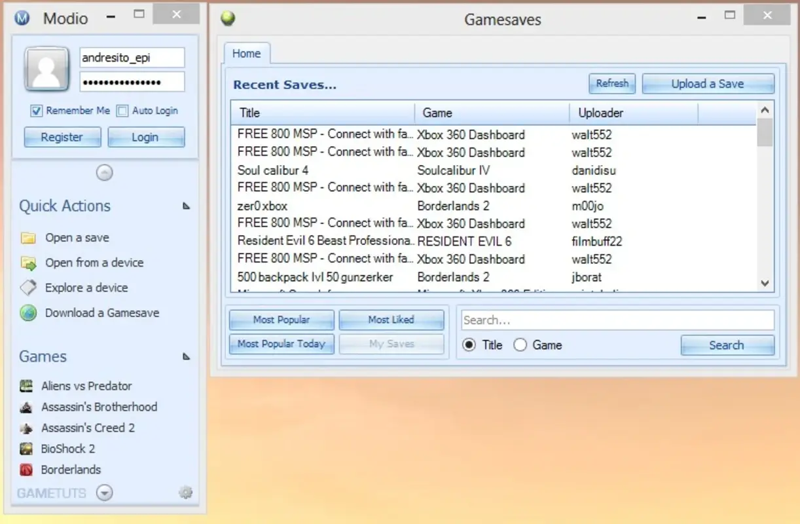
Task: Click Refresh to reload recent saves
Action: pyautogui.click(x=611, y=83)
